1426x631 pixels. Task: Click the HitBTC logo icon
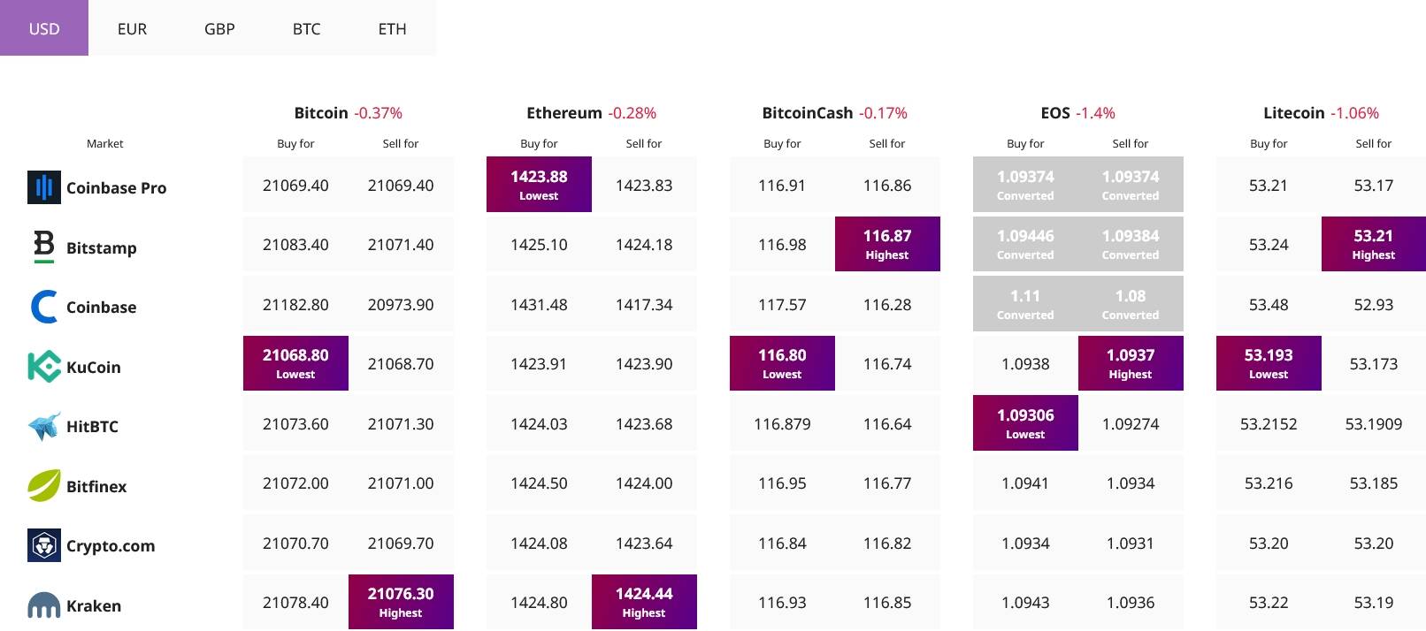point(44,426)
